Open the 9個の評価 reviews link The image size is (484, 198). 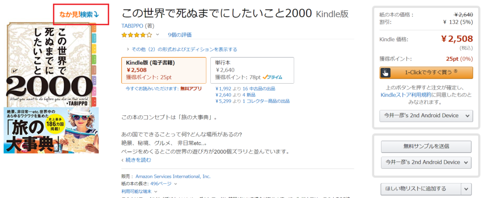(x=180, y=35)
